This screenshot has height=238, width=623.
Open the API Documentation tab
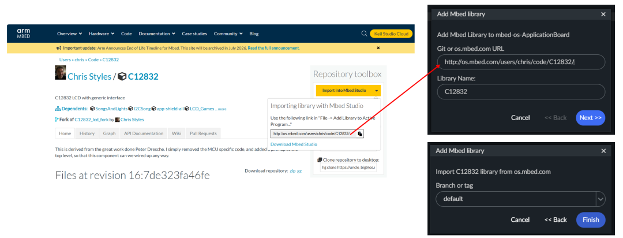coord(144,133)
